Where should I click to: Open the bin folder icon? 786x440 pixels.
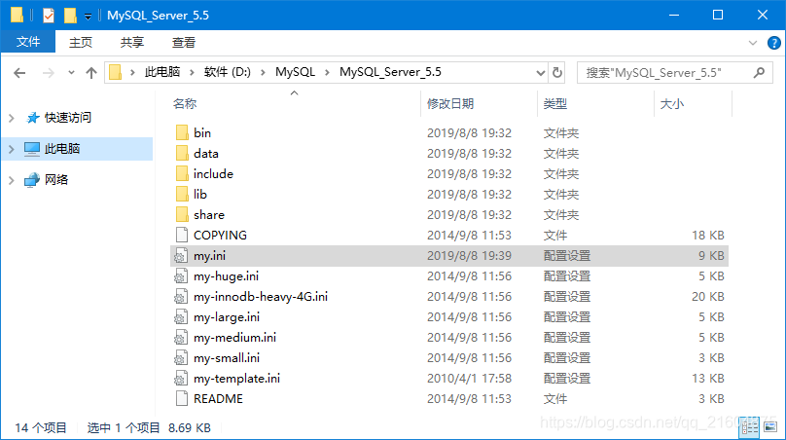pyautogui.click(x=182, y=133)
